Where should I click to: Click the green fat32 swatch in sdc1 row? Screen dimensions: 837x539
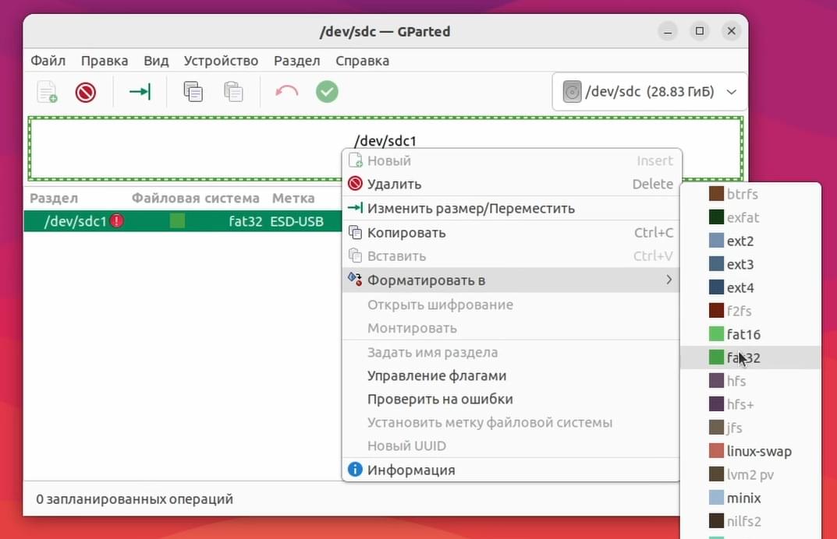tap(177, 220)
